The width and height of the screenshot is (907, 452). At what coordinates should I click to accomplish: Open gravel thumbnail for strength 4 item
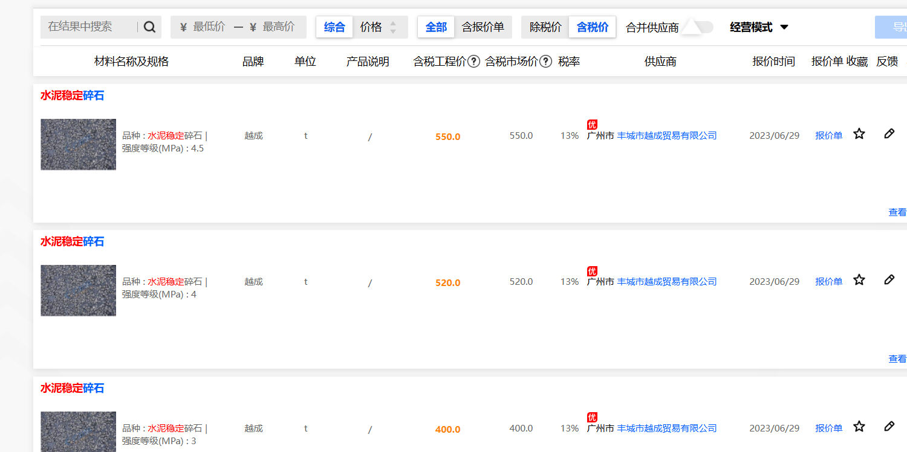tap(78, 290)
